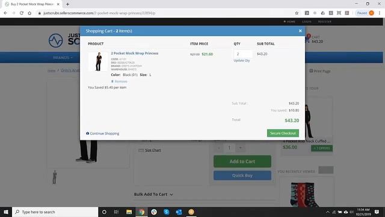Viewport: 385px width, 217px height.
Task: Close the Buy 2 Pocket Mock Wrap tab
Action: pos(58,4)
